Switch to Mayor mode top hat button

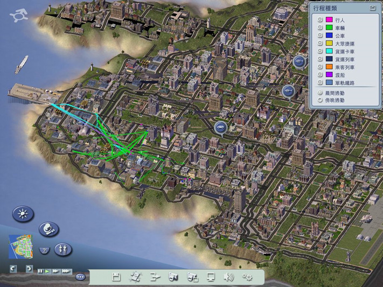(x=48, y=229)
